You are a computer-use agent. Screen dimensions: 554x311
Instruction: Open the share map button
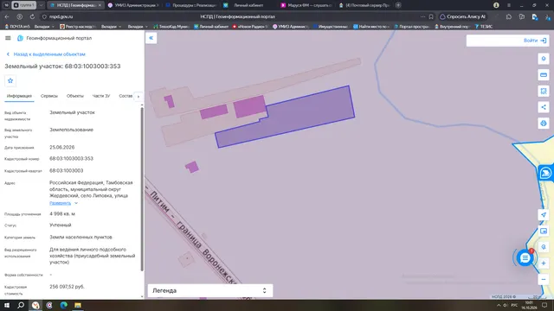coord(544,107)
